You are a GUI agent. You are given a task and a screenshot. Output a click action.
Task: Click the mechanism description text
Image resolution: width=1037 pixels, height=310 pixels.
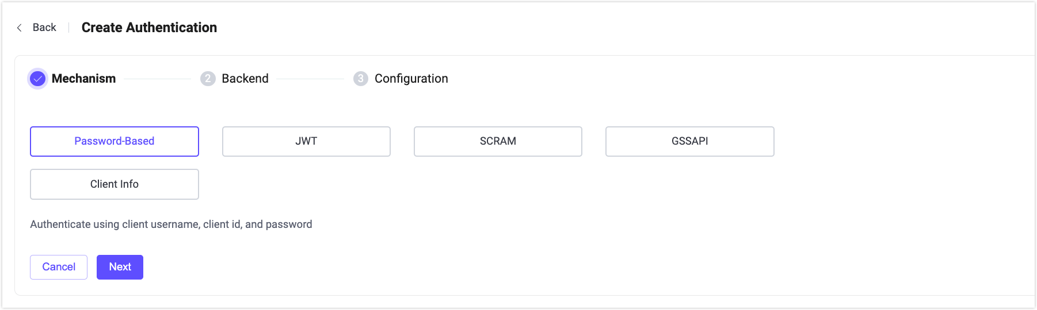[171, 224]
